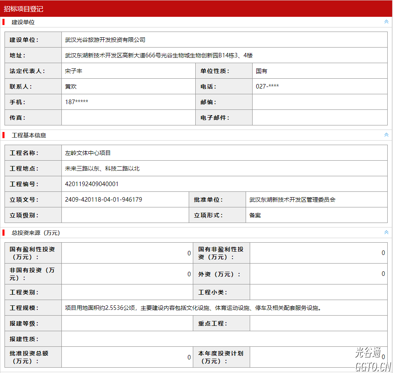Click the address value with 高新大道666号
The image size is (393, 373).
click(x=159, y=55)
